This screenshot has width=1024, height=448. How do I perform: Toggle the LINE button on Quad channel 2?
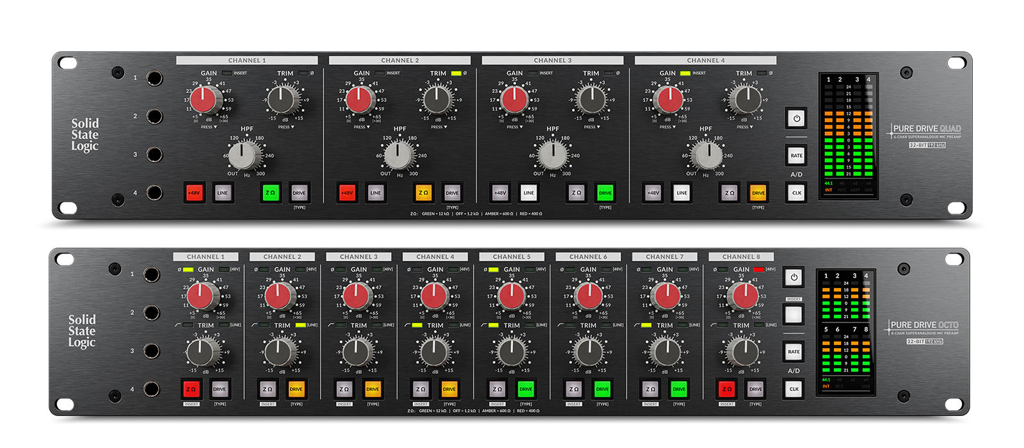(375, 193)
